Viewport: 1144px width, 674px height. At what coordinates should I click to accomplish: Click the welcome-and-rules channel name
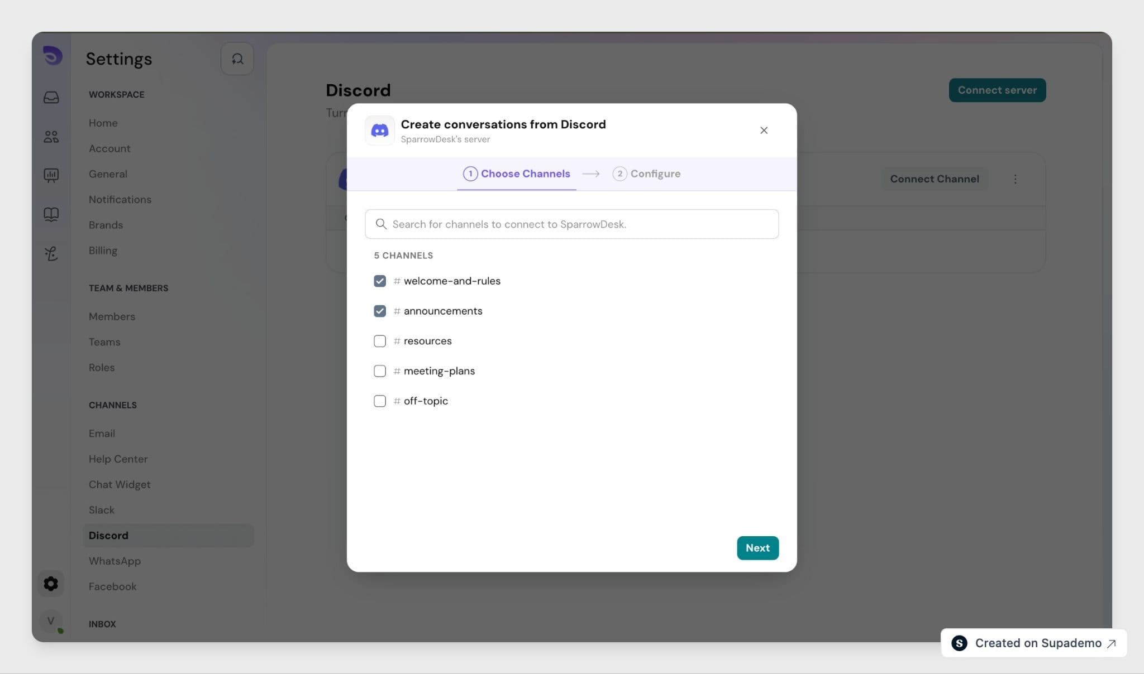click(452, 281)
